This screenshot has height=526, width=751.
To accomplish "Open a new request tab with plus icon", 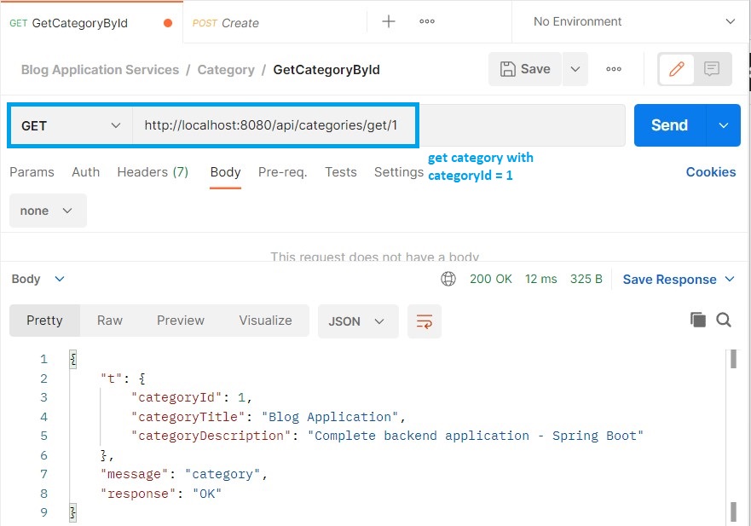I will (x=389, y=20).
